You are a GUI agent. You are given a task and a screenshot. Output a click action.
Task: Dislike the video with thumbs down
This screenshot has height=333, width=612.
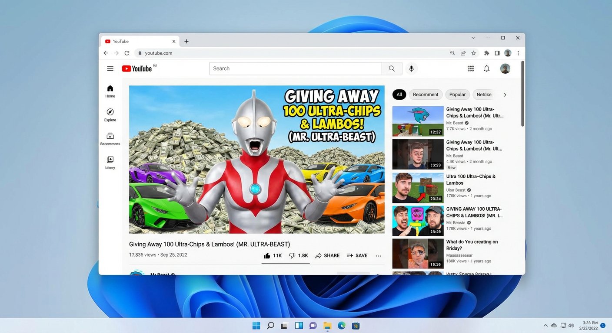(x=298, y=256)
